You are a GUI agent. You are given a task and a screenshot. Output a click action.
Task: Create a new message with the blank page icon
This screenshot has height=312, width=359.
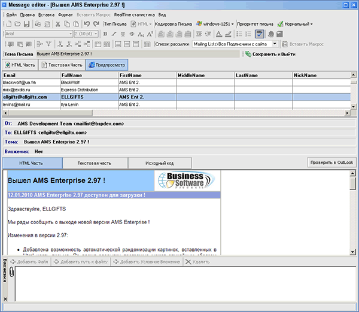click(x=9, y=24)
